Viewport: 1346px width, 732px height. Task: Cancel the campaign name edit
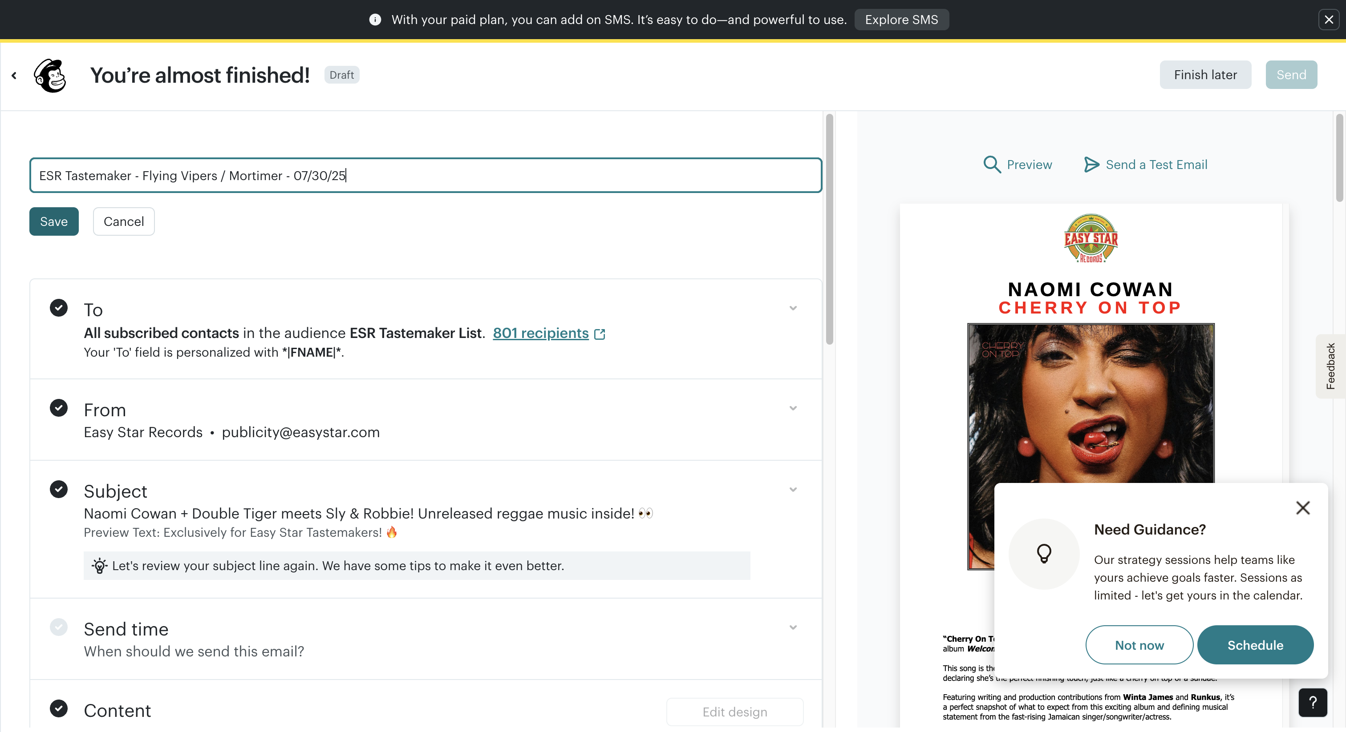[x=124, y=221]
